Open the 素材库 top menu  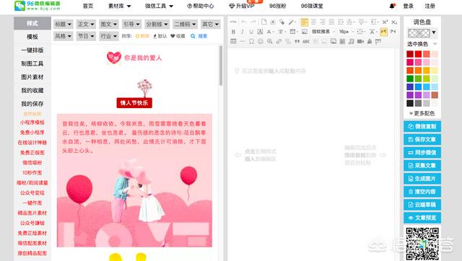click(x=119, y=6)
